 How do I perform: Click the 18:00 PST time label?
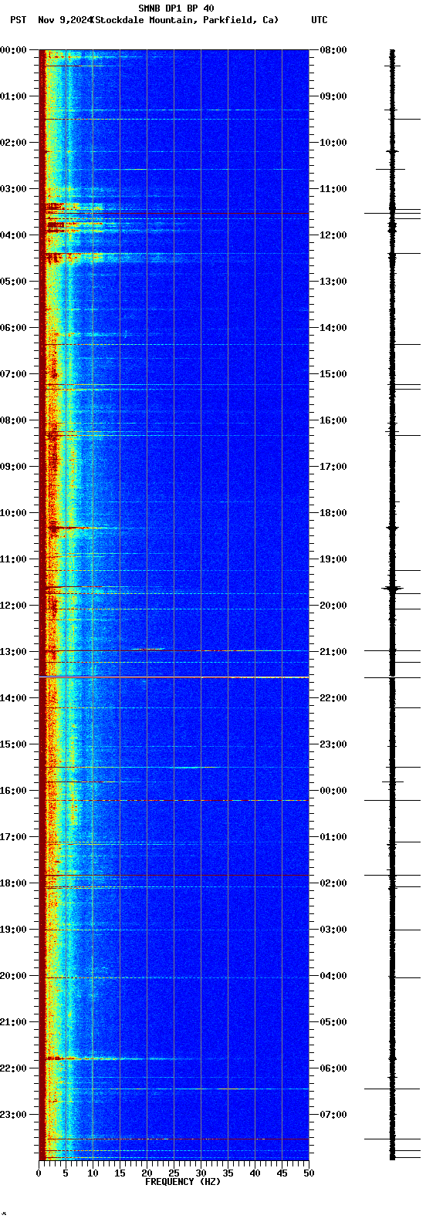14,883
